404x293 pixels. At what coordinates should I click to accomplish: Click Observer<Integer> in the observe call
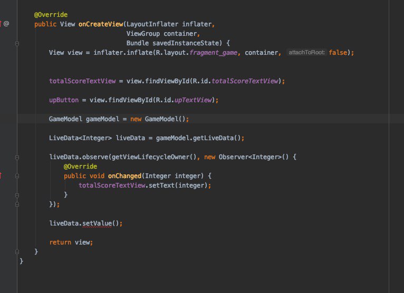[x=250, y=157]
